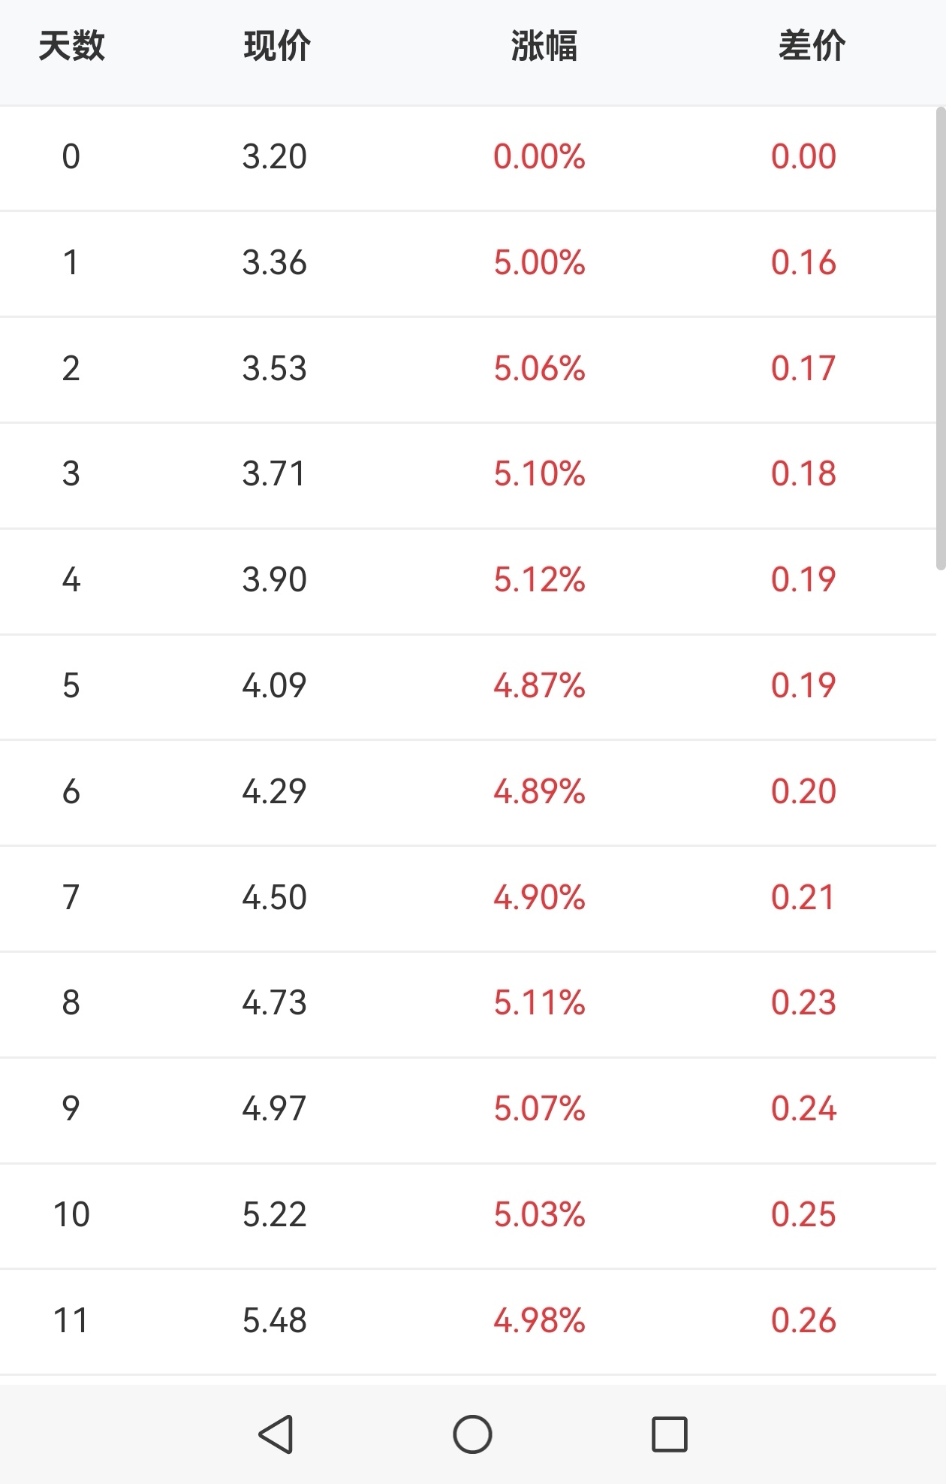Tap price 4.73 on day 8
The height and width of the screenshot is (1484, 946).
pos(274,1003)
